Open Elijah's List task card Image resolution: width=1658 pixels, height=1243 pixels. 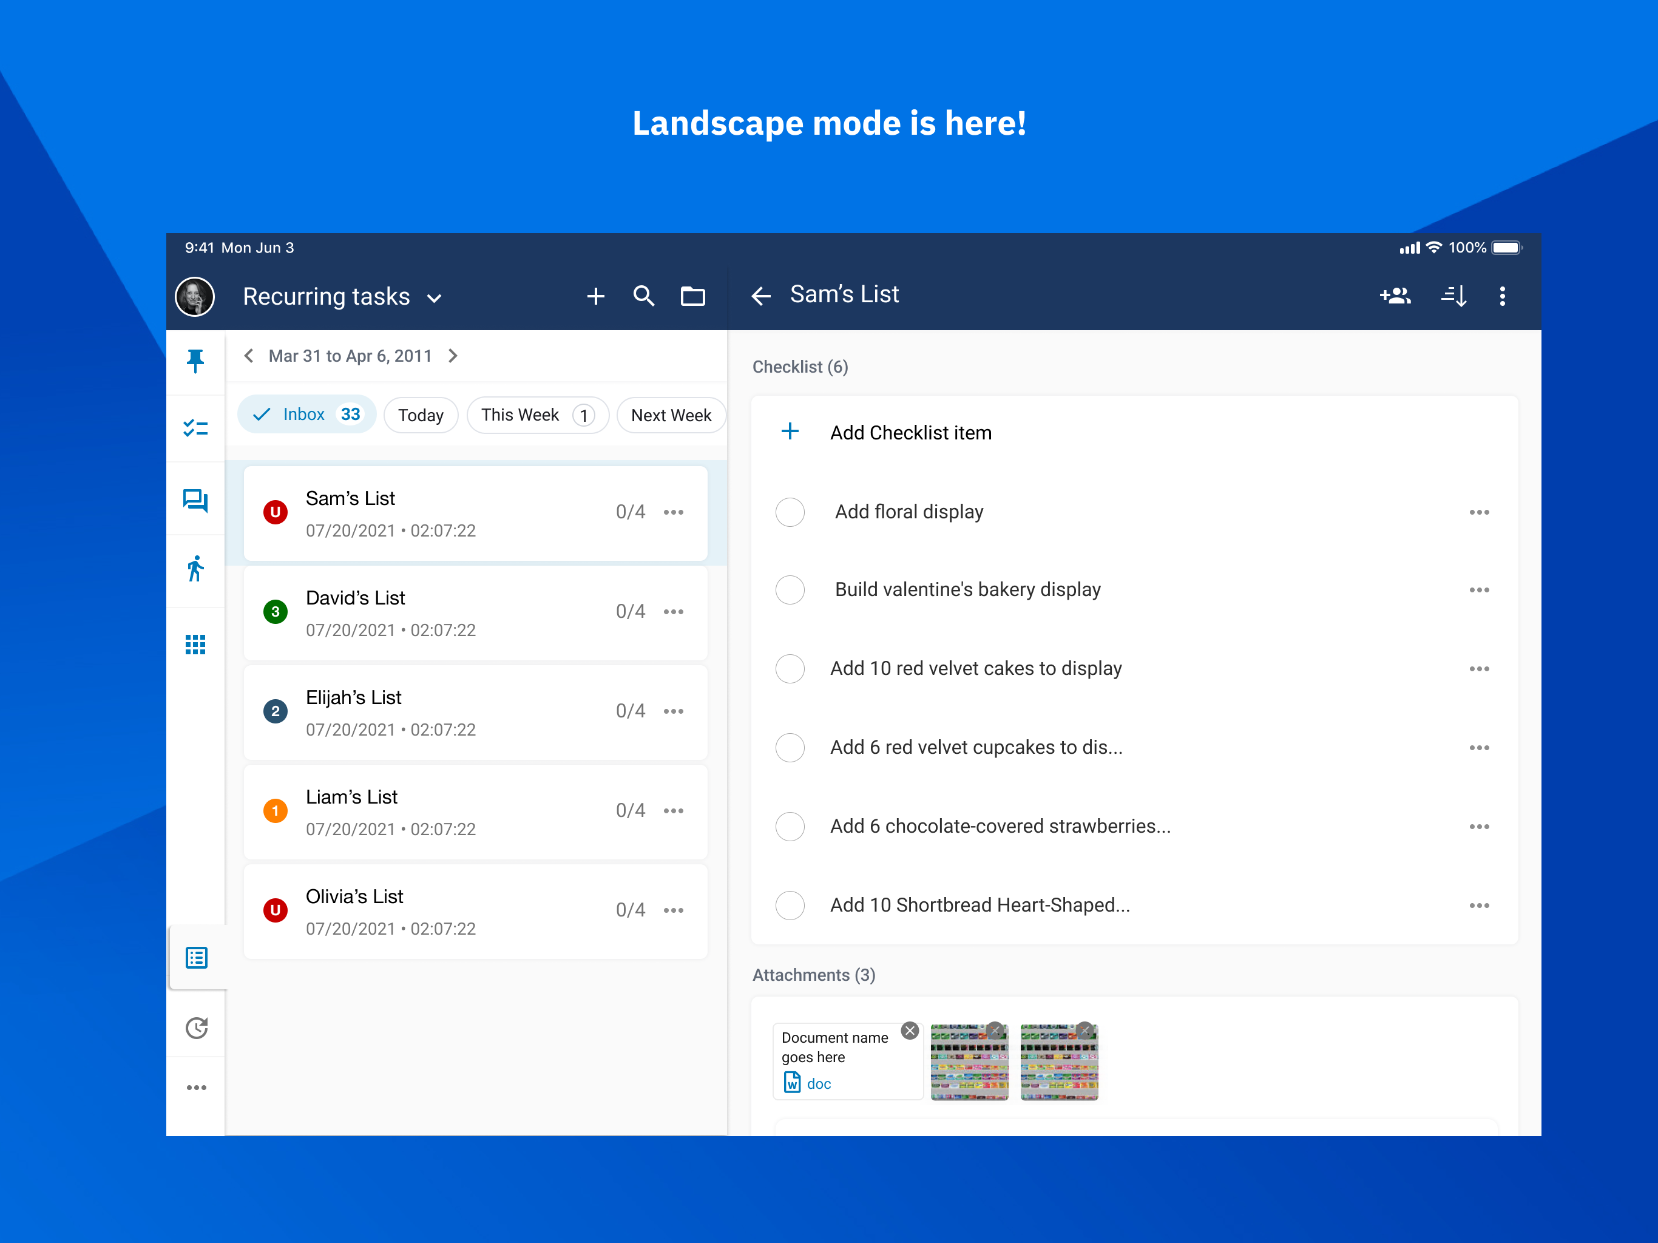pos(475,711)
